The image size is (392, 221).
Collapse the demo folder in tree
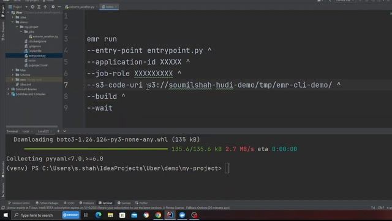[12, 22]
